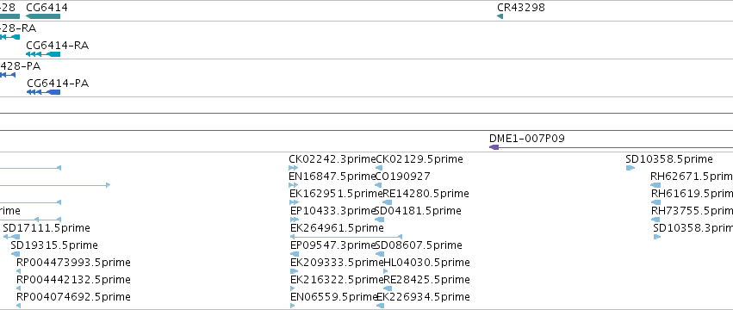Click the CR43298 small gene arrow
The image size is (733, 310).
pos(500,16)
